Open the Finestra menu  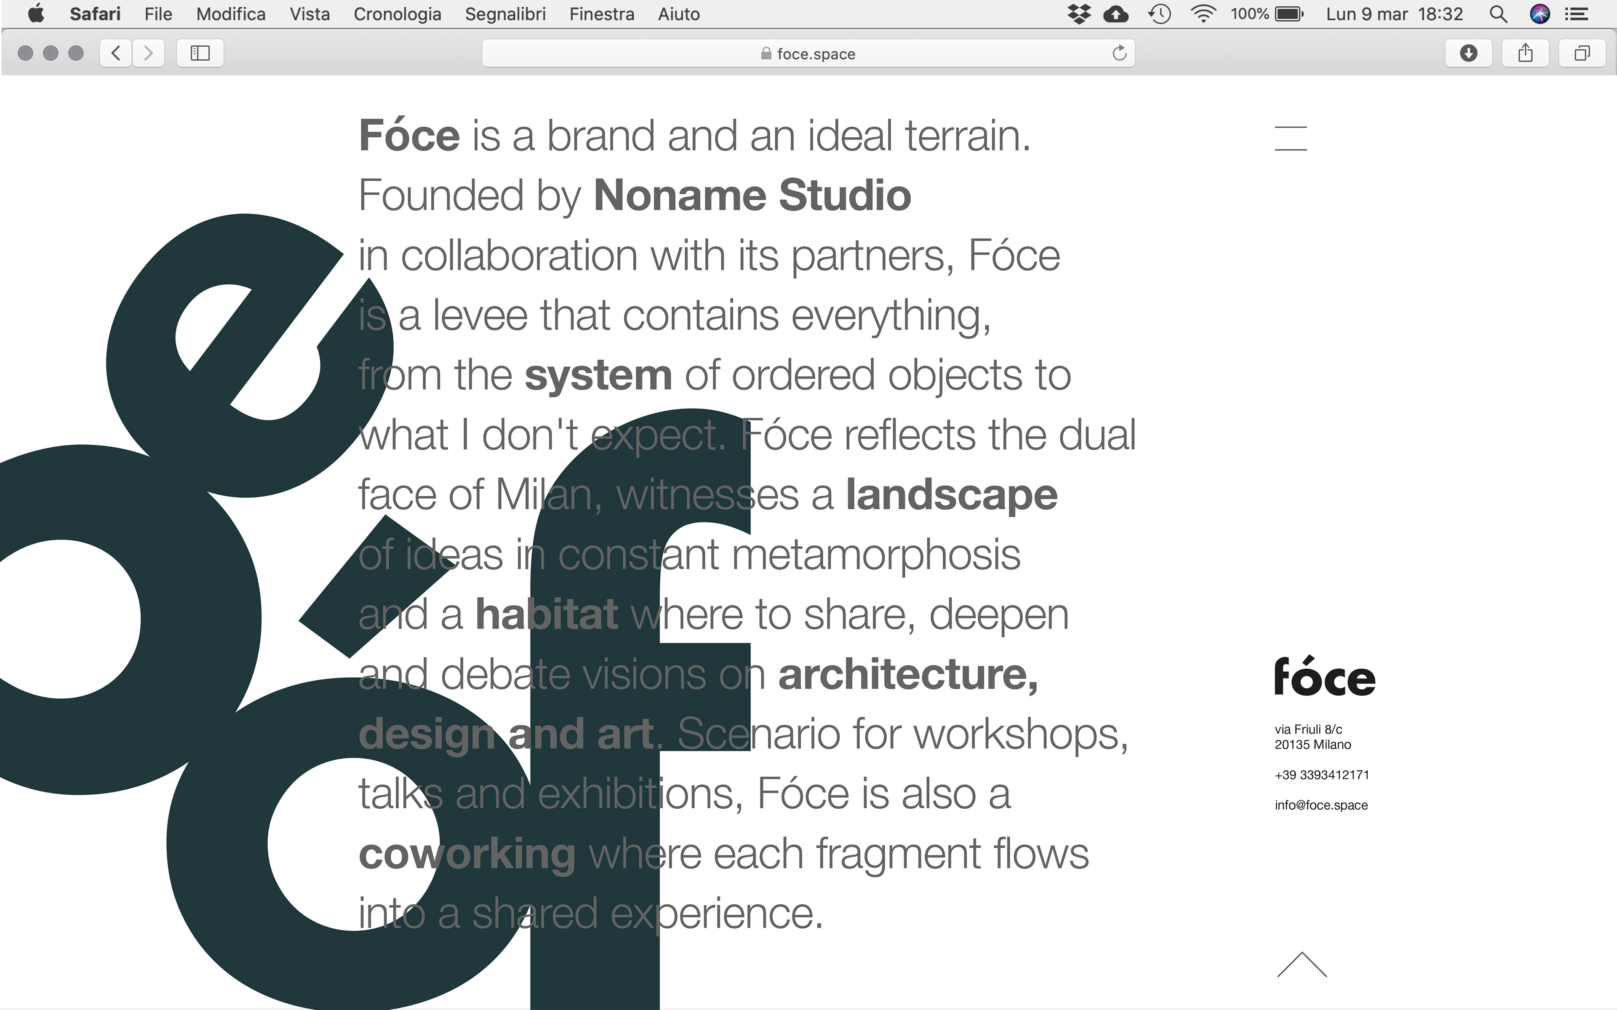(x=602, y=14)
